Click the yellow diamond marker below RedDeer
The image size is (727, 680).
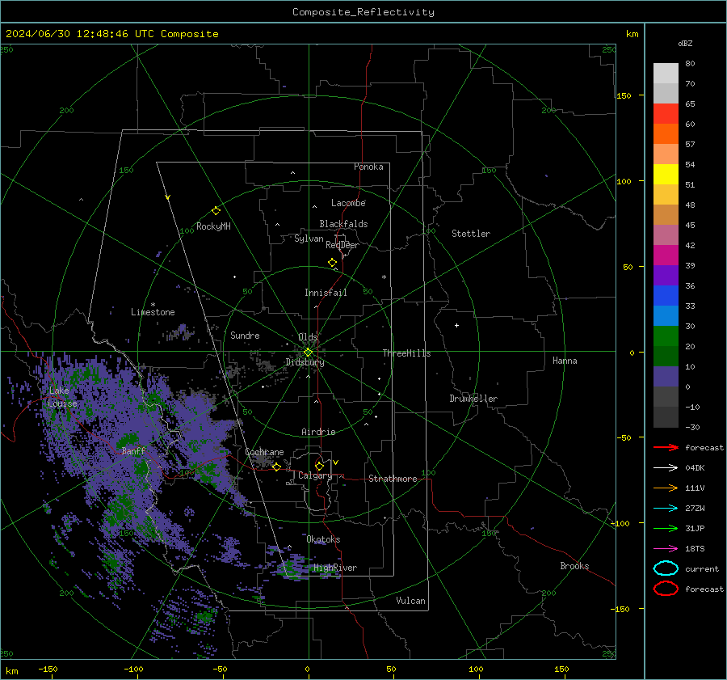(x=332, y=263)
